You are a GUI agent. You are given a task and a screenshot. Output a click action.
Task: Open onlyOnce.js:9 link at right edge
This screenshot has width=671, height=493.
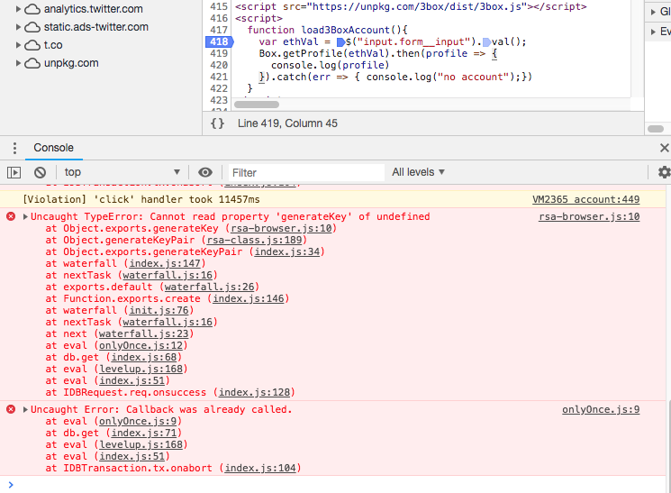pyautogui.click(x=601, y=409)
